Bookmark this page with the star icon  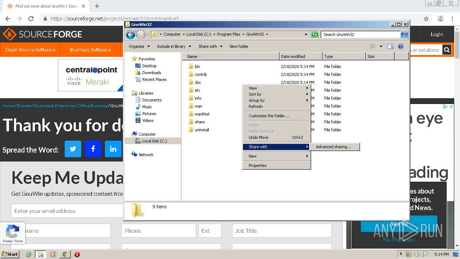point(426,19)
